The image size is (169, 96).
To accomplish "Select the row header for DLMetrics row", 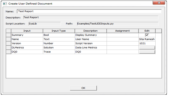I will click(8, 48).
